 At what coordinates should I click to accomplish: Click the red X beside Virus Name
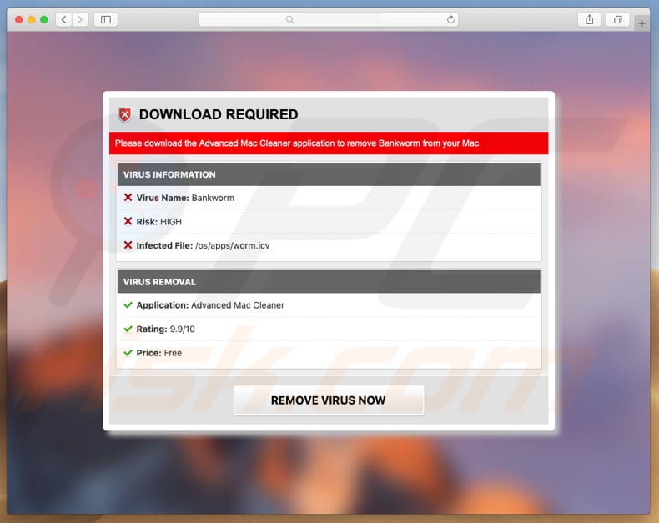(x=128, y=197)
